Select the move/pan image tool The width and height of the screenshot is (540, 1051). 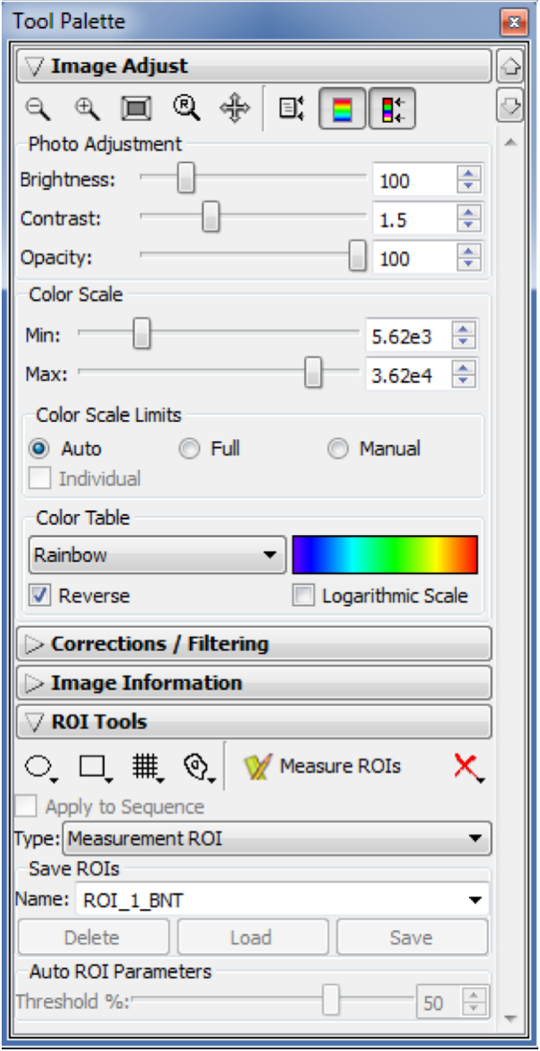click(x=234, y=109)
